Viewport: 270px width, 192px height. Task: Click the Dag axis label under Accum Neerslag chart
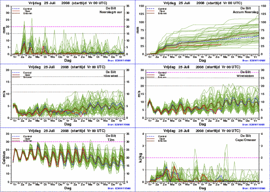click(203, 61)
